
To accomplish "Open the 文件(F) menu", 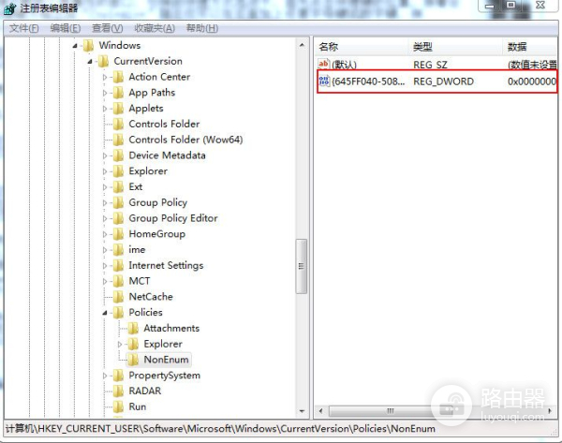I will pos(23,28).
